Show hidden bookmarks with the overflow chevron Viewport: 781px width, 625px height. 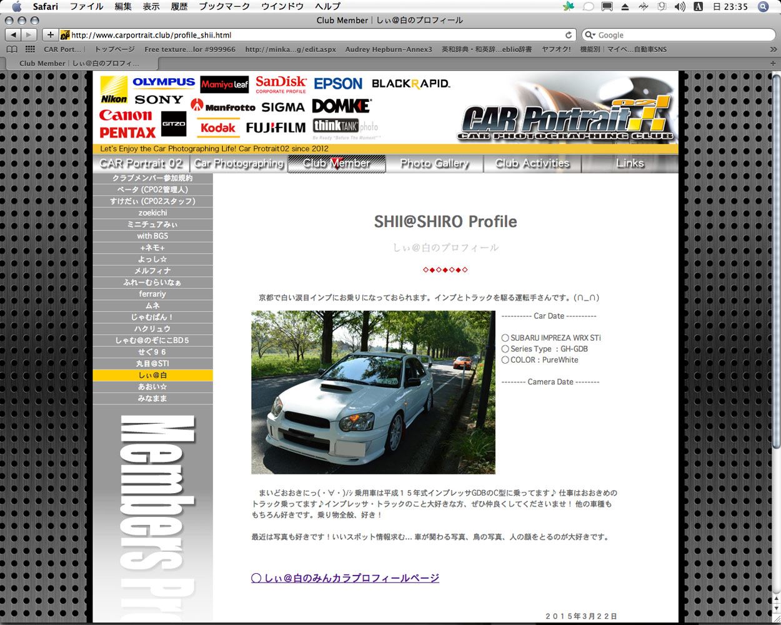click(772, 49)
